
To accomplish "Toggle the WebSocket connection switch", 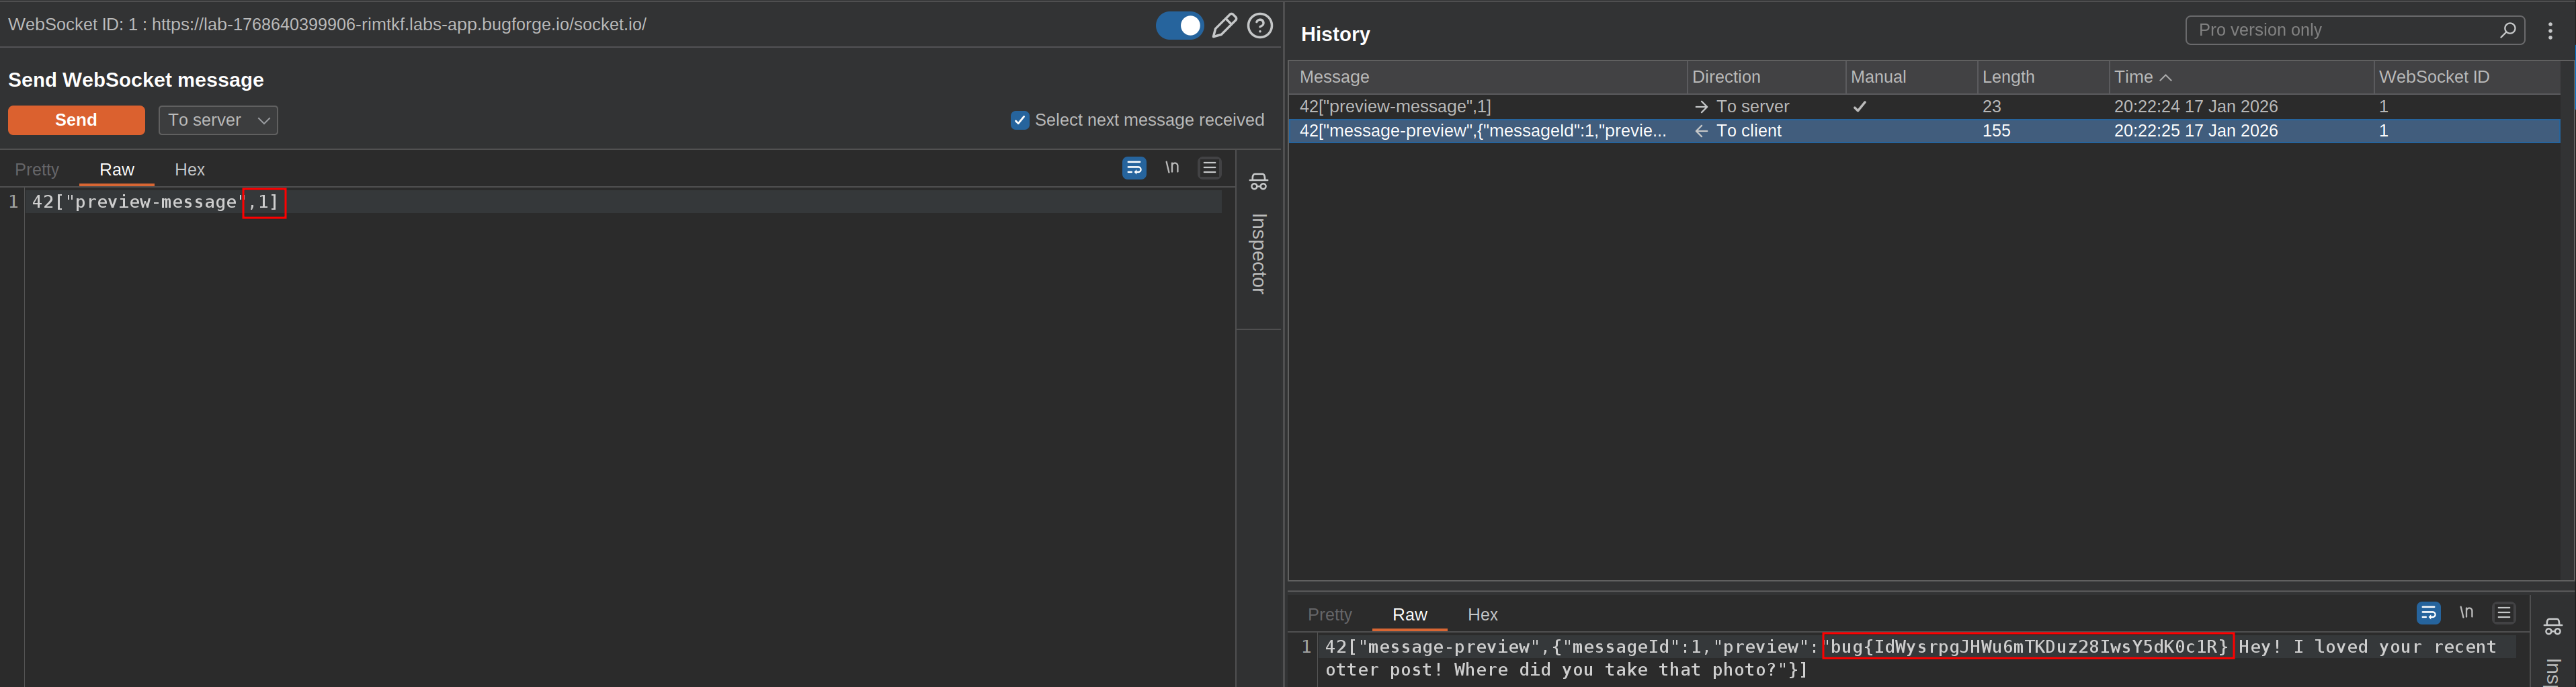I will click(1179, 26).
